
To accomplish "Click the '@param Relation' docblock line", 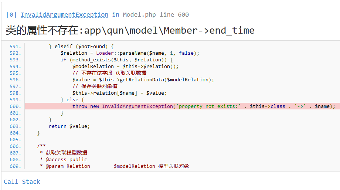I will (x=115, y=166).
